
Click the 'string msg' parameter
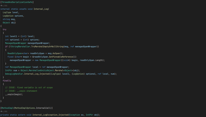(9, 19)
